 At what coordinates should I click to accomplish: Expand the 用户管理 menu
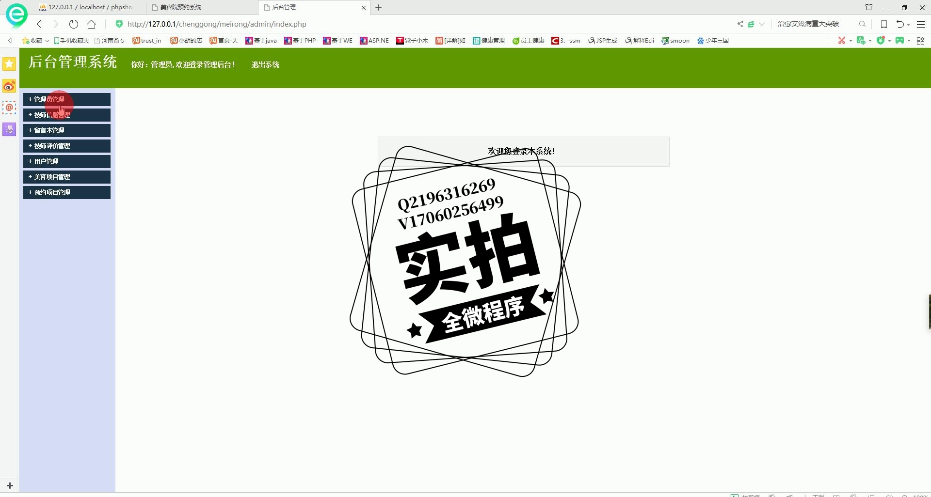(67, 161)
